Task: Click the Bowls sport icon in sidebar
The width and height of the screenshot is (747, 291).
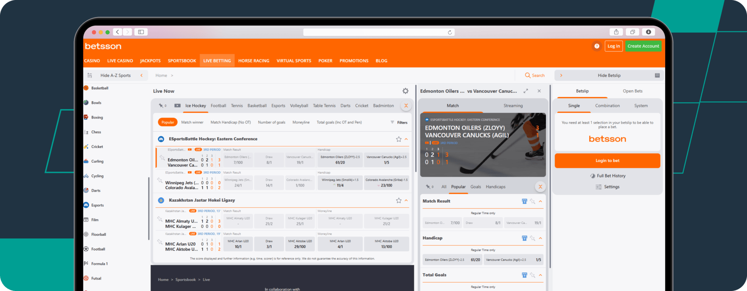Action: [x=86, y=102]
